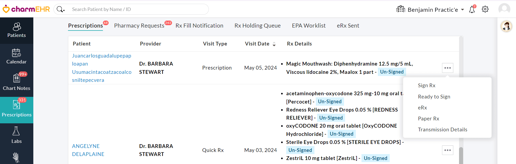Viewport: 516px width, 164px height.
Task: Switch to the Pharmacy Requests tab
Action: point(139,26)
